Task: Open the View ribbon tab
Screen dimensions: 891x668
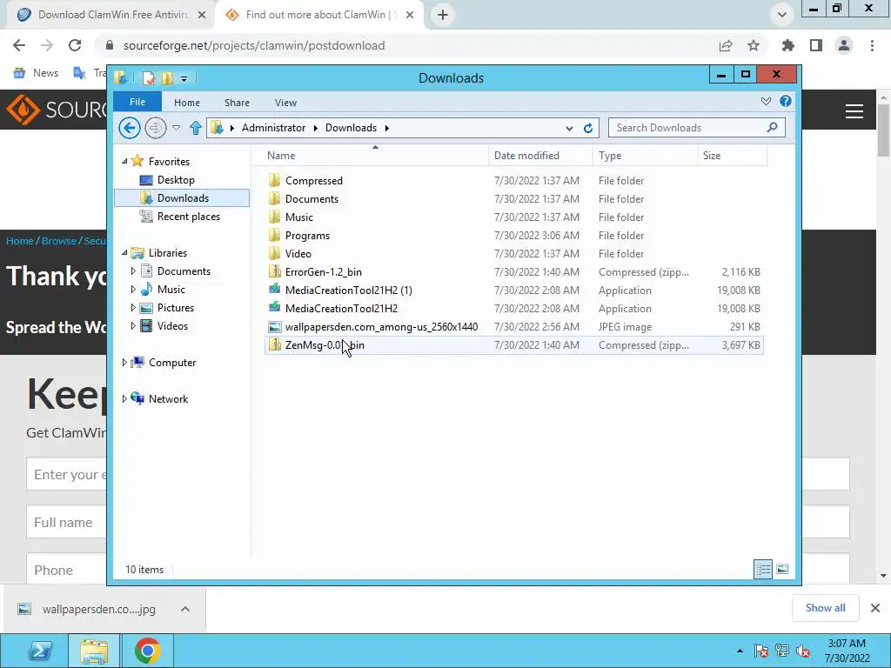Action: pos(285,103)
